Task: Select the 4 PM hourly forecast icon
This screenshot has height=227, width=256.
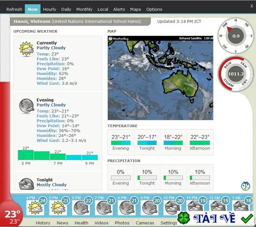Action: 35,207
